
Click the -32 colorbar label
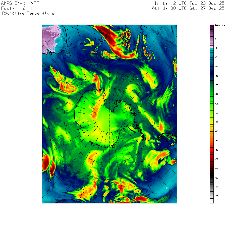coord(216,113)
